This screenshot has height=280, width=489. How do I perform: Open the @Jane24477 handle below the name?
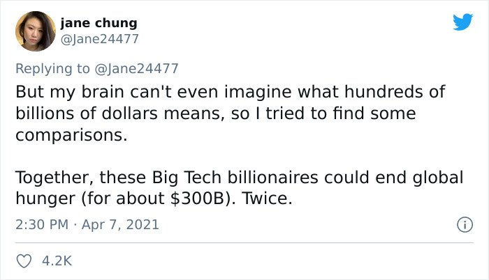pos(99,39)
